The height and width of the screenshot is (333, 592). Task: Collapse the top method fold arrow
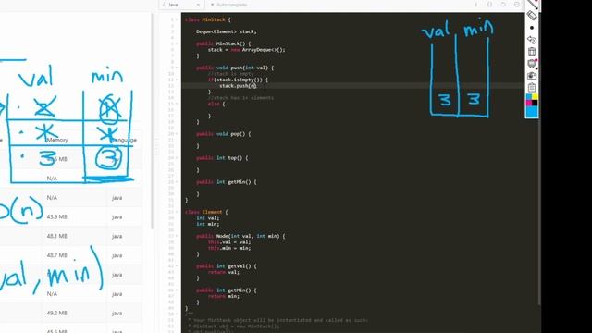[177, 158]
